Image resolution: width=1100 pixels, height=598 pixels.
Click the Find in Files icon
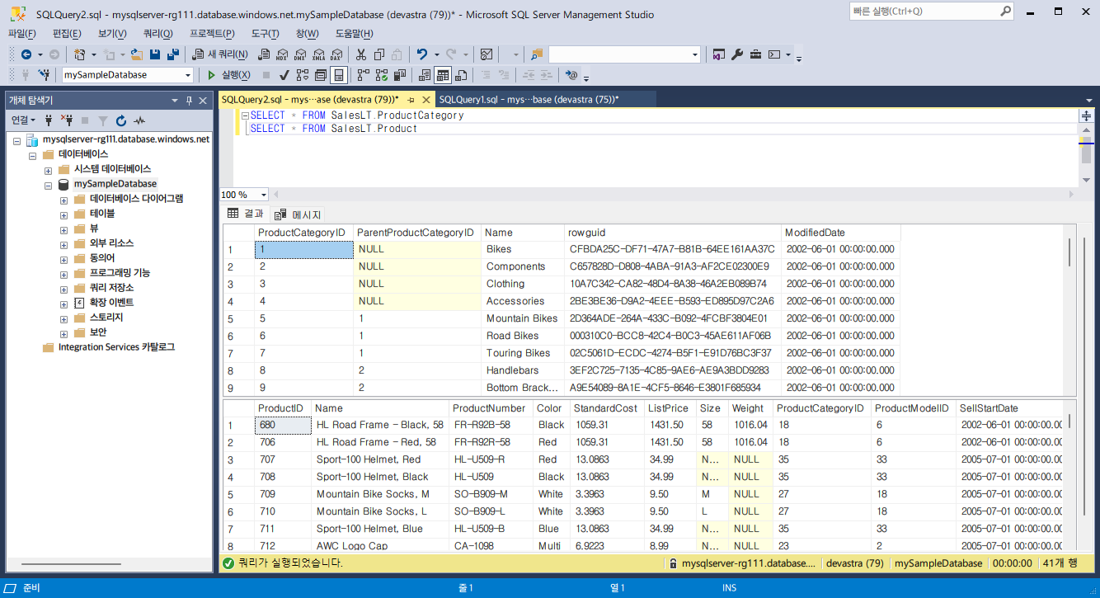[x=537, y=54]
